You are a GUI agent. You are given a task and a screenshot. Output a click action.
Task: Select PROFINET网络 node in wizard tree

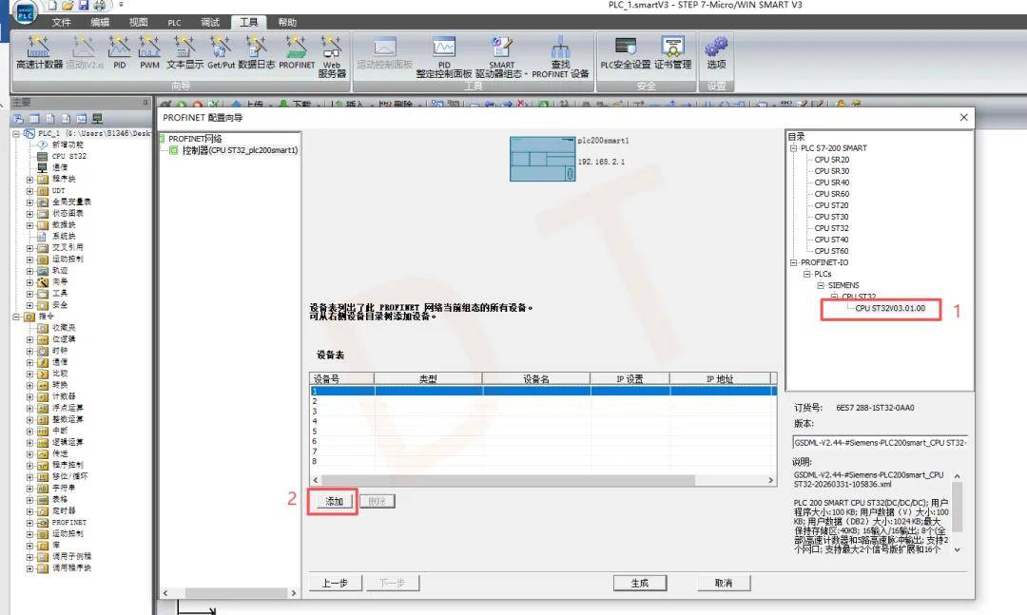coord(195,139)
